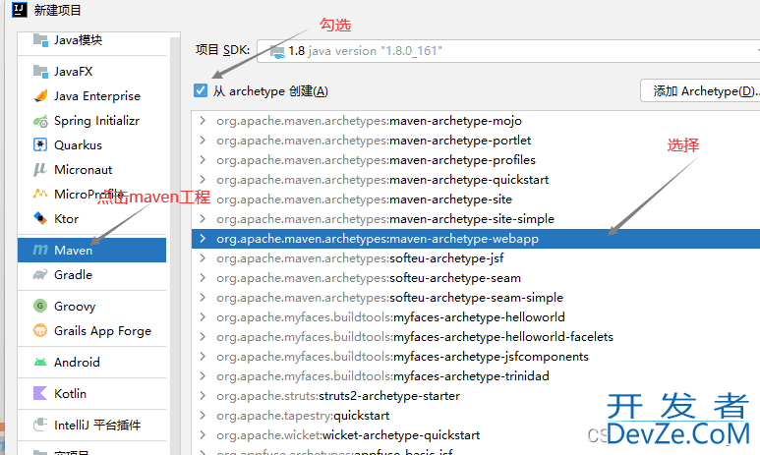Select Maven project type label
The width and height of the screenshot is (760, 455).
pos(73,250)
